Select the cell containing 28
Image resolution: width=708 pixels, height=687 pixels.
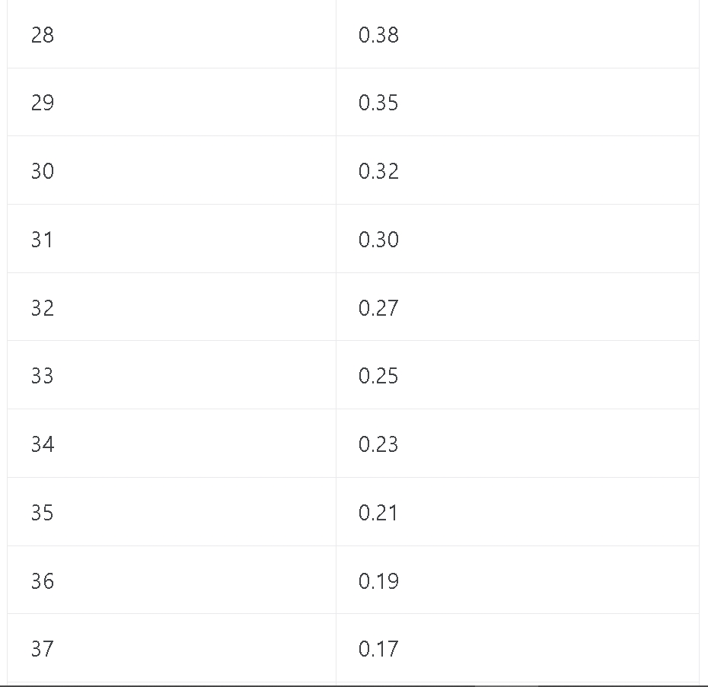[171, 34]
